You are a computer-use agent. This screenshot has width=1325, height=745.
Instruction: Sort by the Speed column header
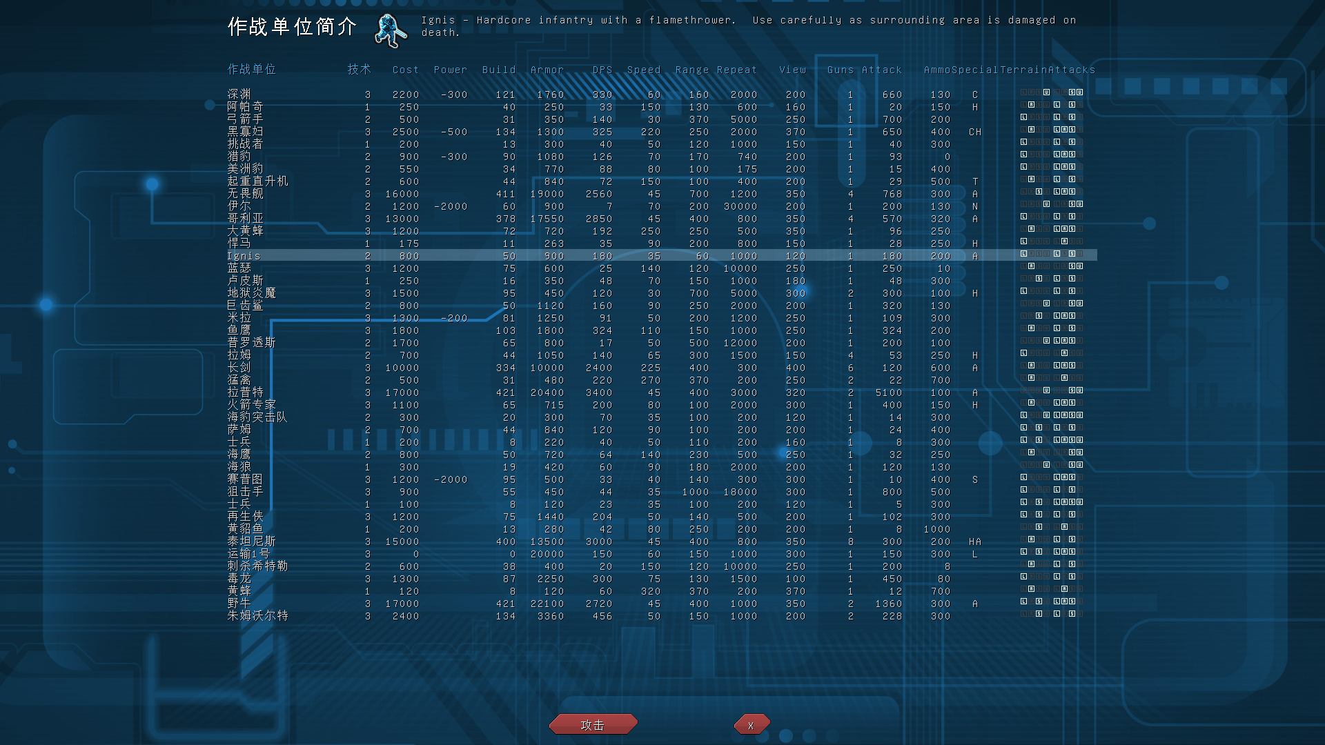click(644, 70)
